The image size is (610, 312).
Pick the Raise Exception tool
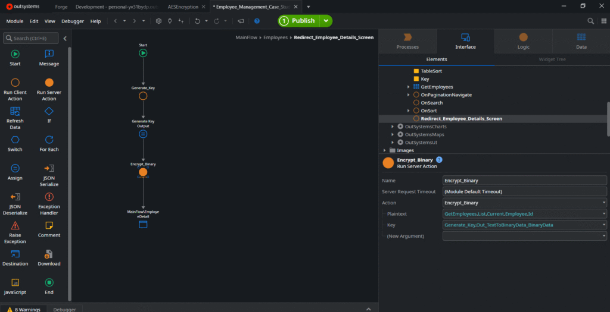(15, 233)
